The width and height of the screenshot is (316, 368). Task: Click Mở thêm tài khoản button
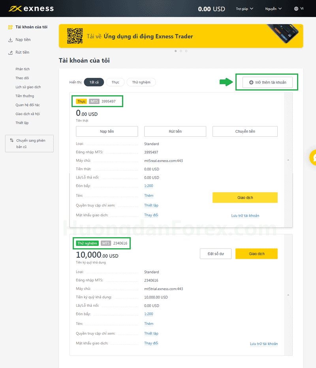267,82
